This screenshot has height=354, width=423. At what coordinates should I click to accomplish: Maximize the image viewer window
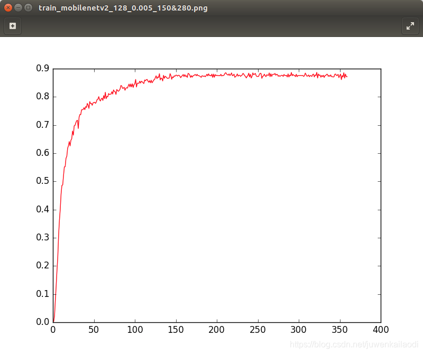coord(28,7)
